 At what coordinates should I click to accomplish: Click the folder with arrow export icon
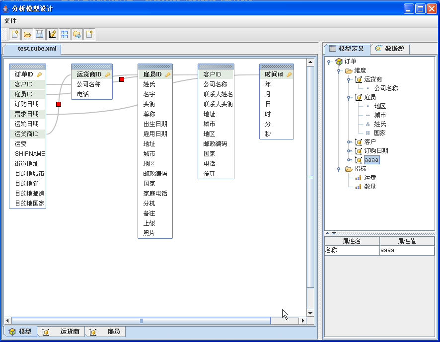coord(77,34)
